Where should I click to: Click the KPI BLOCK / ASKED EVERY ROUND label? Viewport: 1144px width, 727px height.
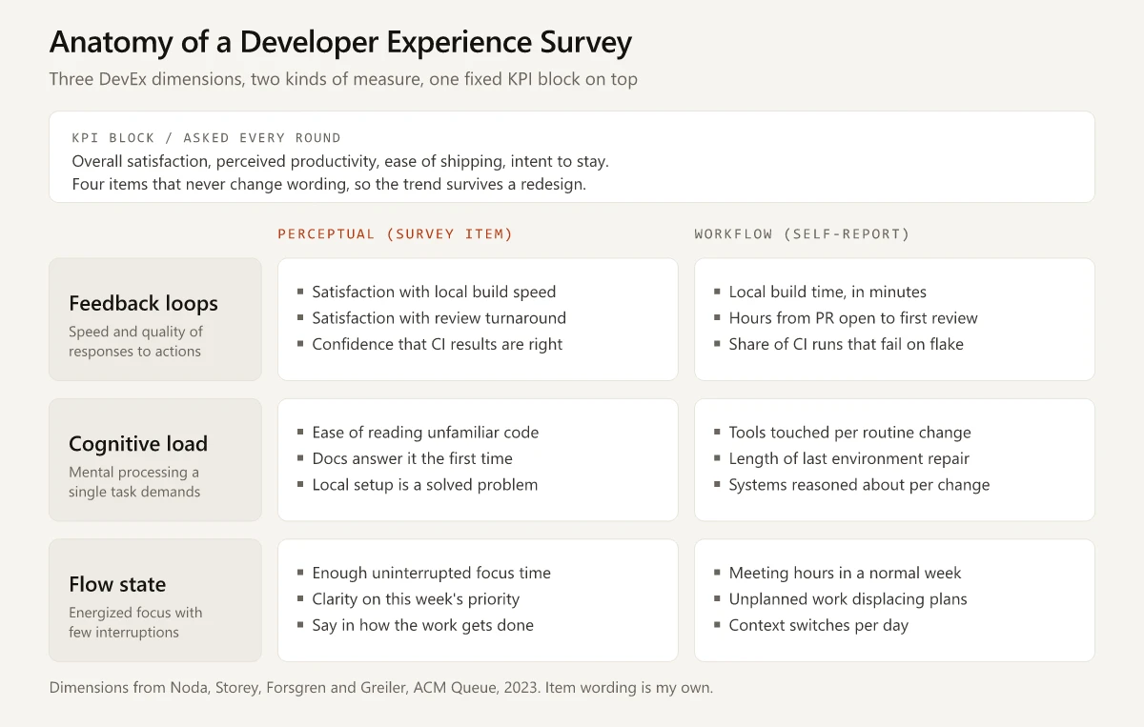tap(207, 138)
